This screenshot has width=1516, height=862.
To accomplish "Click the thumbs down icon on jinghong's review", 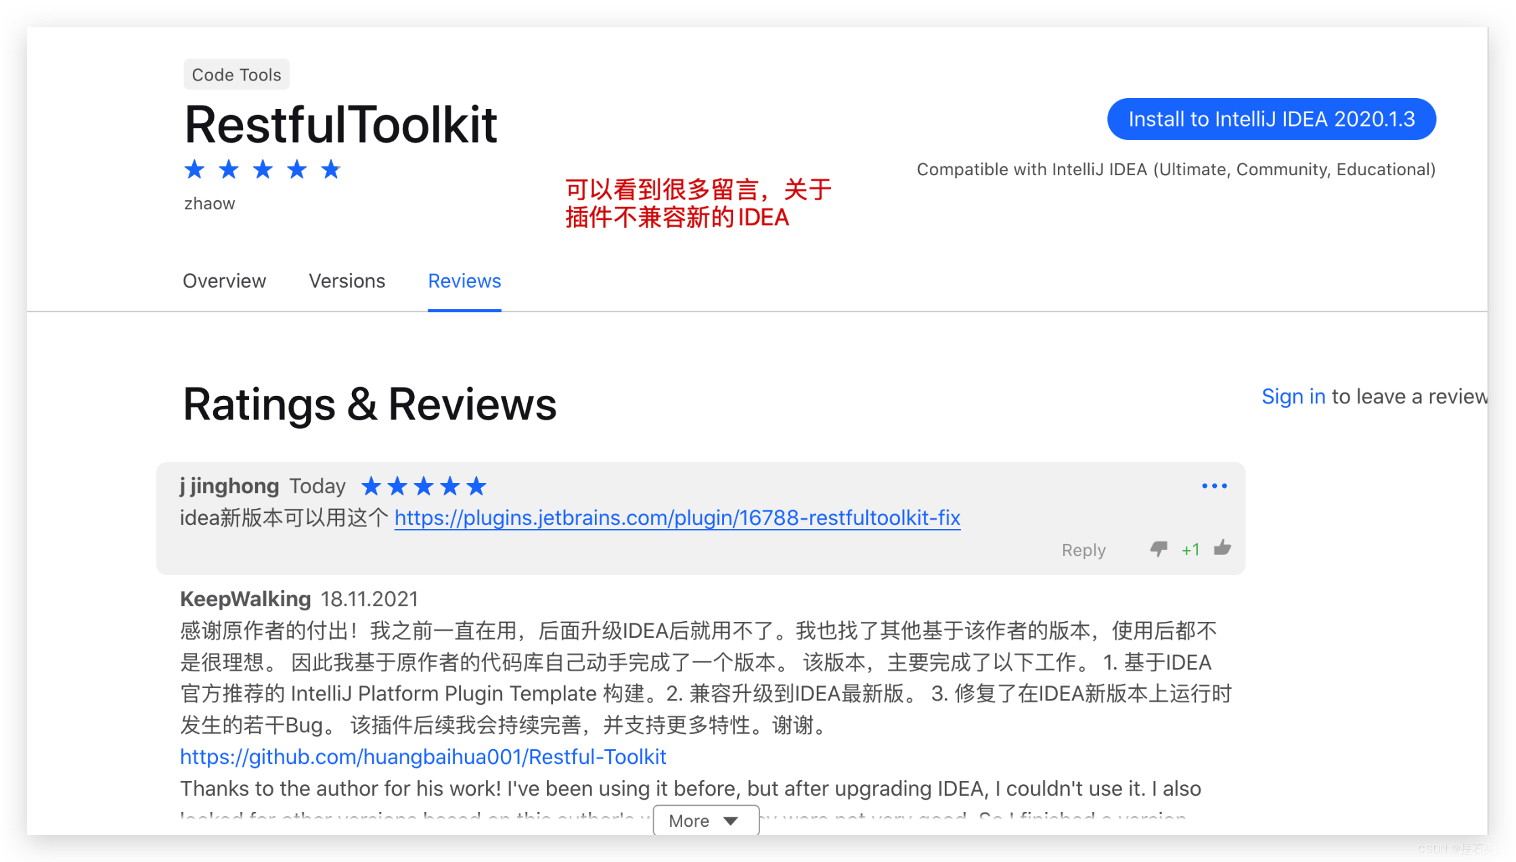I will [1158, 549].
